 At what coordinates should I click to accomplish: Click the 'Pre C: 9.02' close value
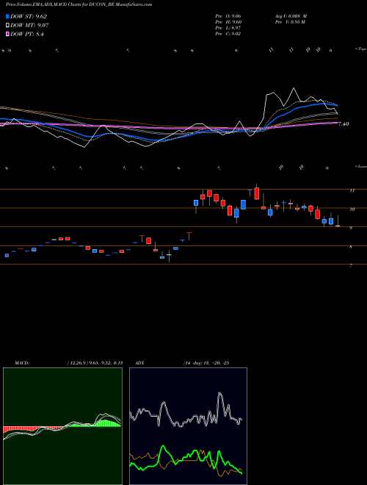click(x=228, y=34)
